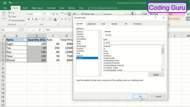
Task: Click the red Font Color A icon
Action: [55, 19]
